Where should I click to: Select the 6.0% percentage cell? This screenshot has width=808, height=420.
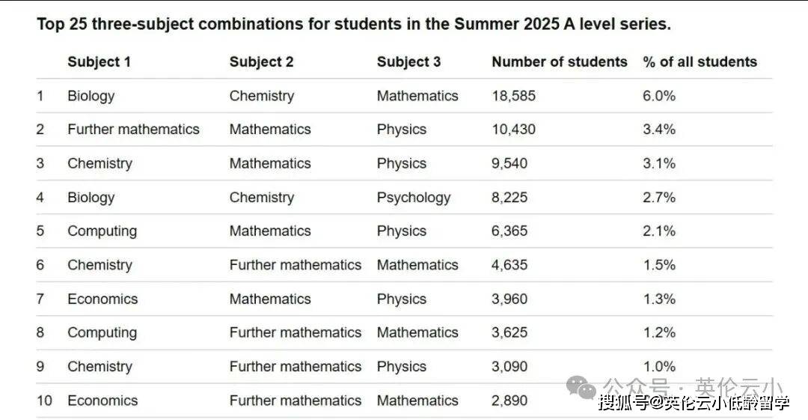[658, 96]
